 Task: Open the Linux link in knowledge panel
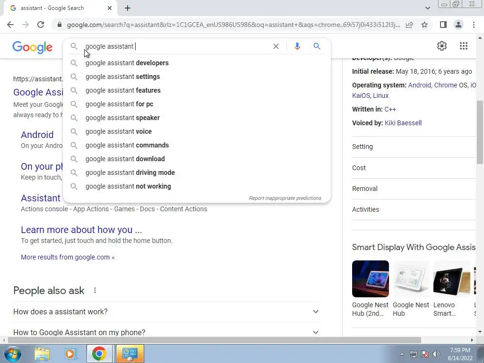pyautogui.click(x=380, y=95)
